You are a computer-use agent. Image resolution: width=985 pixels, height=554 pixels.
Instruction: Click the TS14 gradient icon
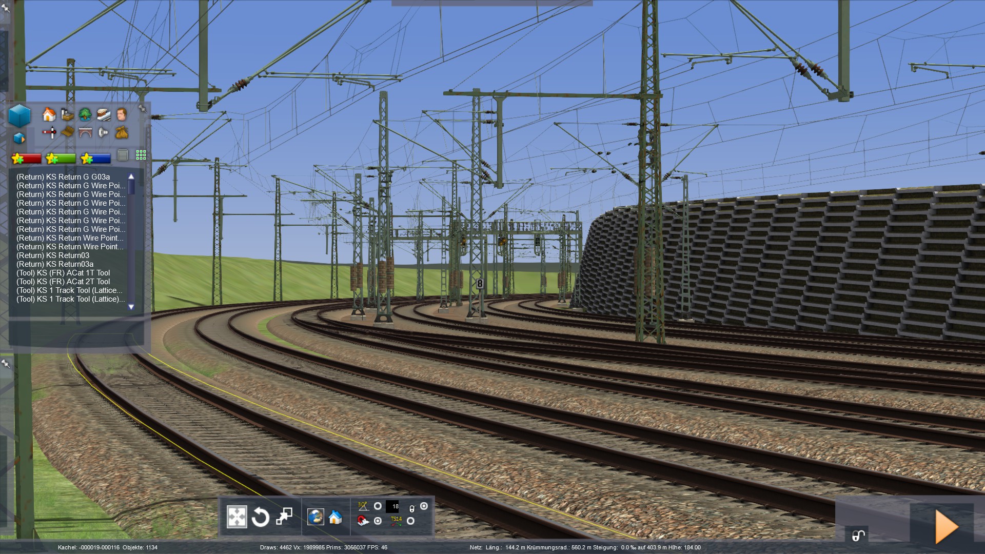pos(396,521)
